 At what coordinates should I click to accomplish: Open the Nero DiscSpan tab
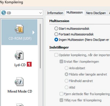pos(96,13)
